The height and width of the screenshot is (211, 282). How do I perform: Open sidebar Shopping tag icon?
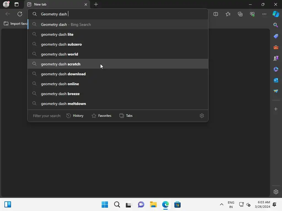[x=276, y=36]
